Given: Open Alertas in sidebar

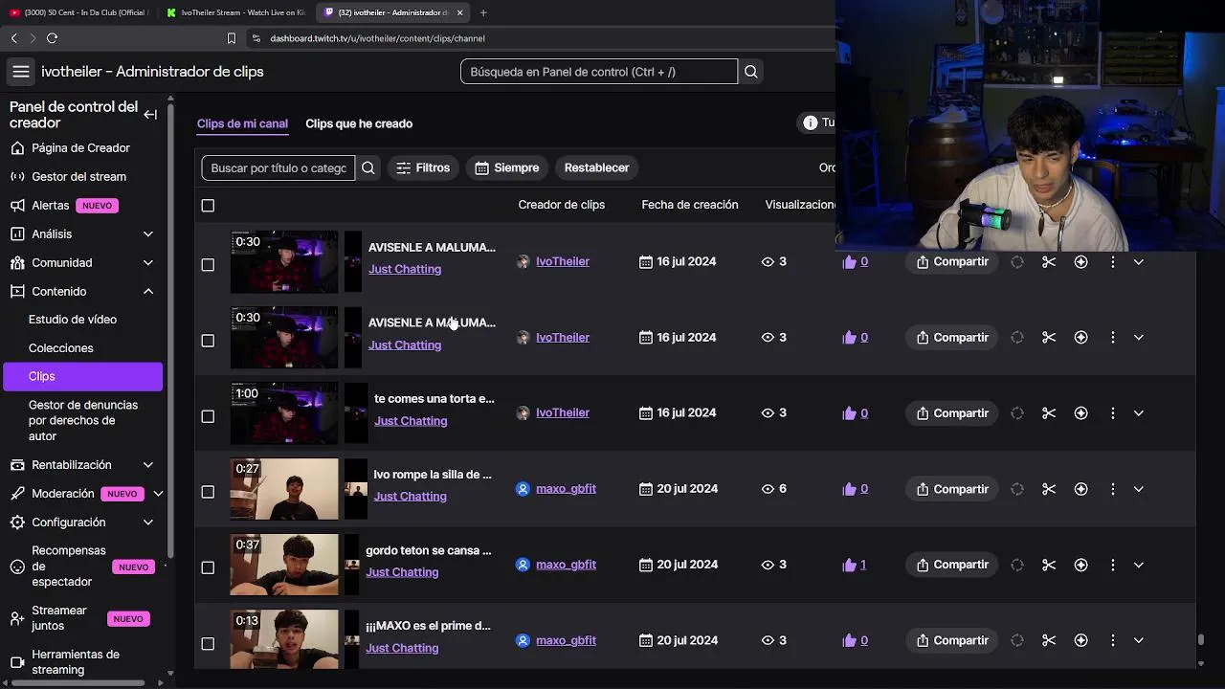Looking at the screenshot, I should [51, 206].
